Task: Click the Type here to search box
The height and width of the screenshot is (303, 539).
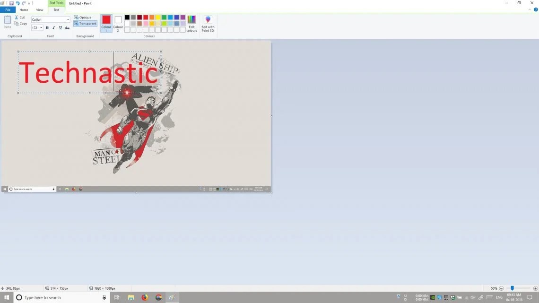Action: click(62, 297)
